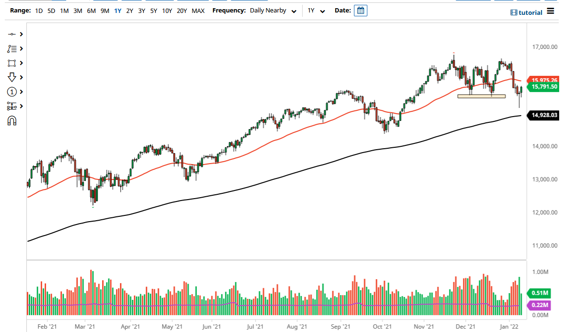Screen dimensions: 564x332
Task: Toggle the 6M range view
Action: 91,10
